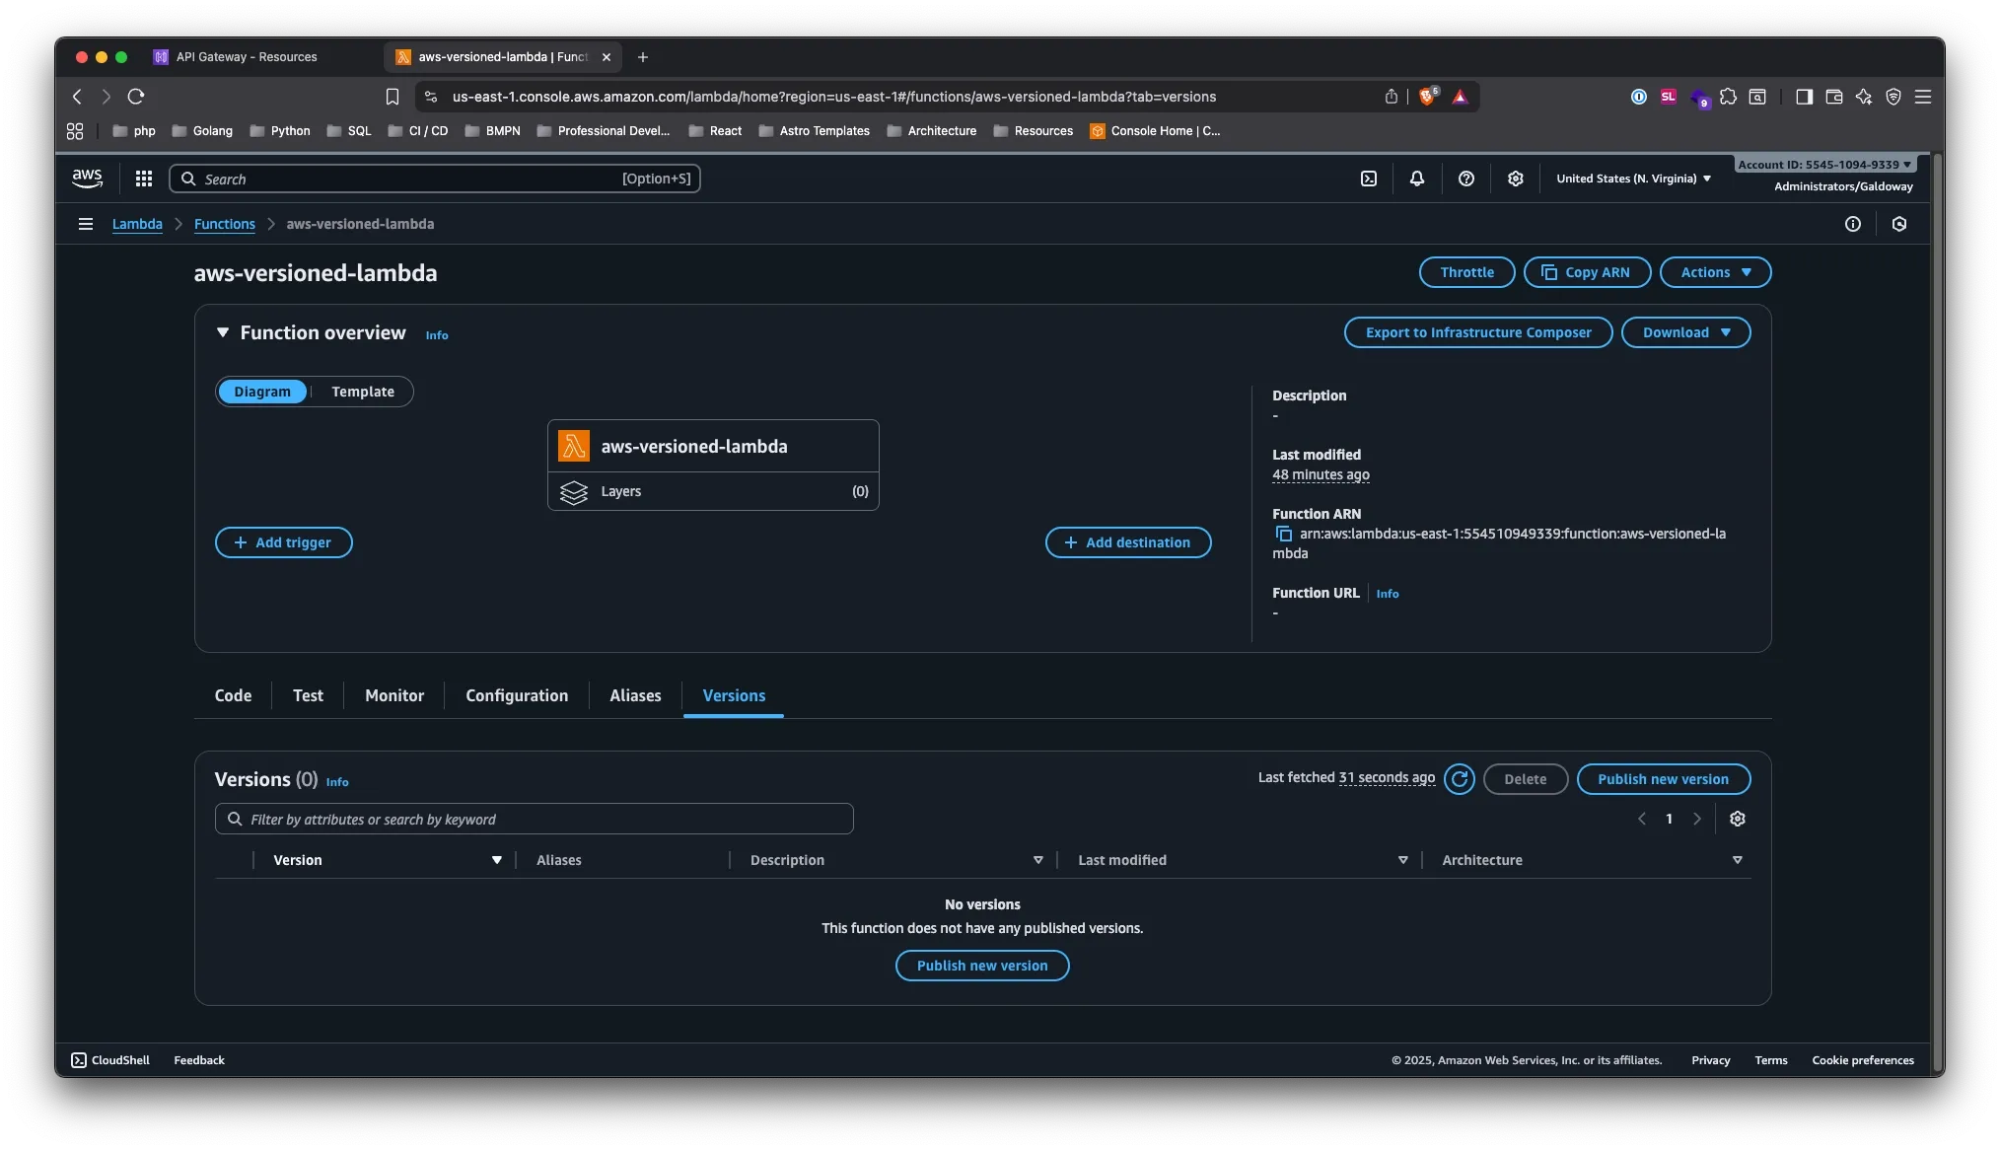
Task: Refresh the versions list
Action: 1460,779
